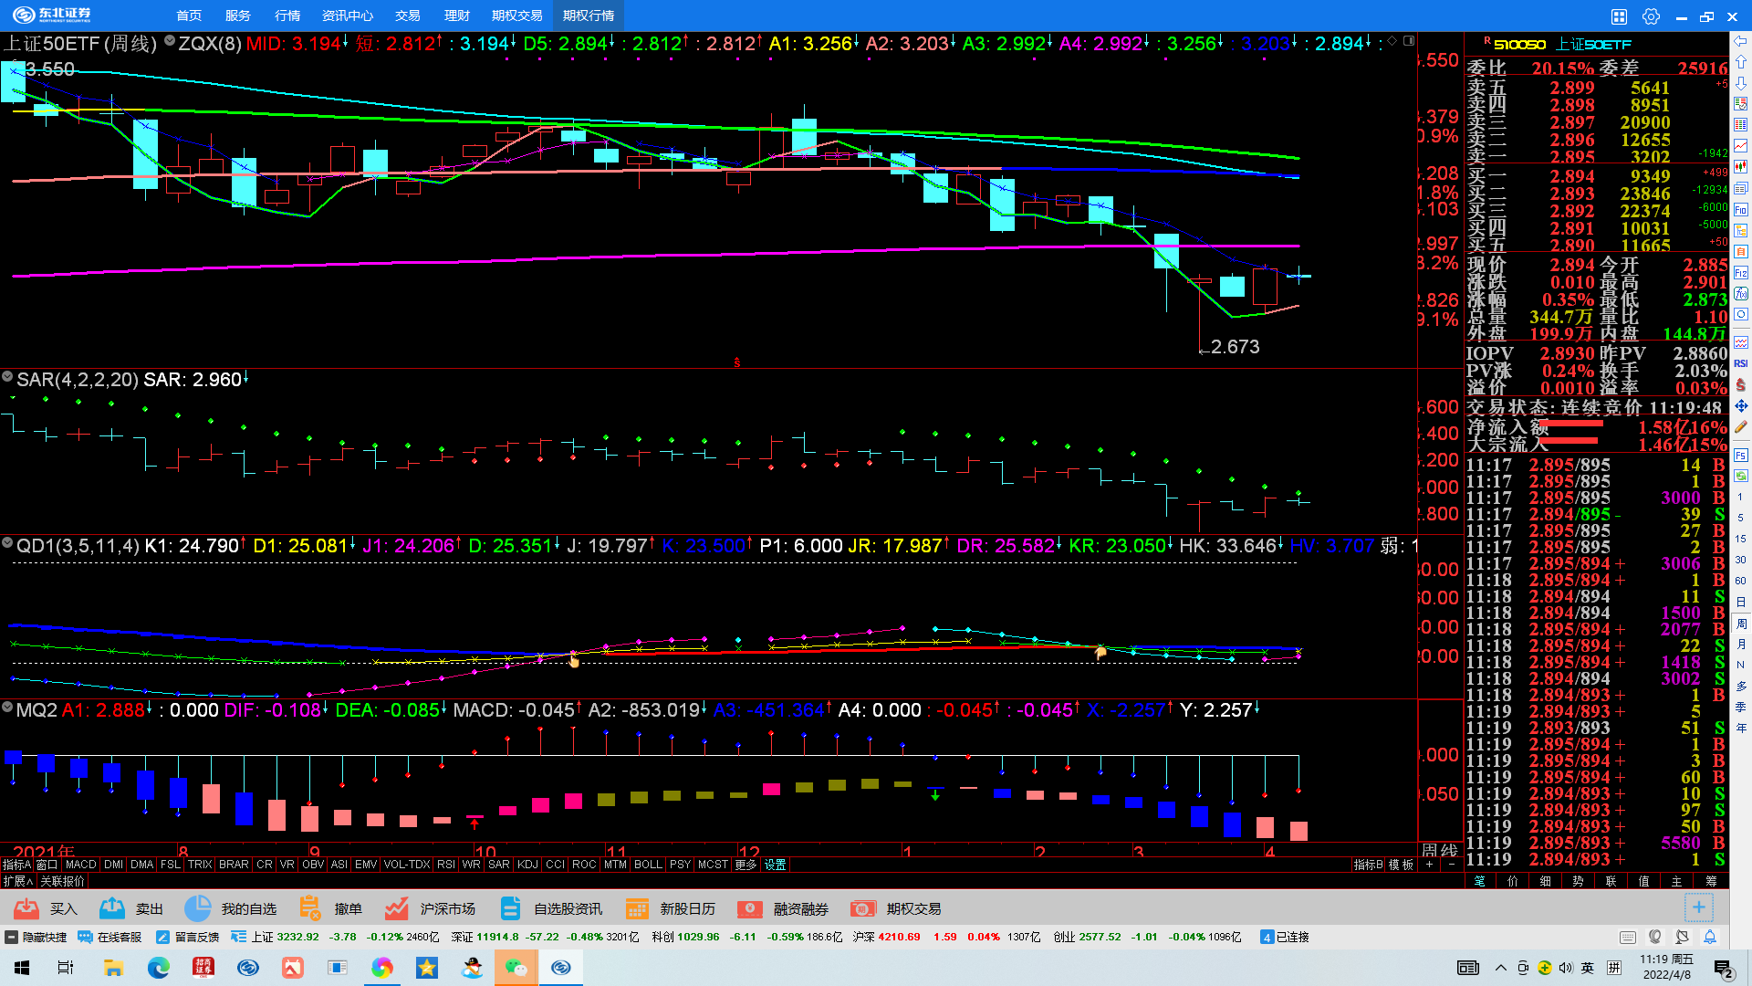This screenshot has width=1752, height=986.
Task: Open Microsoft Edge from the taskbar
Action: coord(159,968)
